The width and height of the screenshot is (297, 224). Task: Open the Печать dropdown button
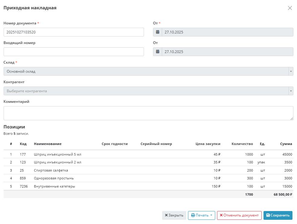pos(201,215)
